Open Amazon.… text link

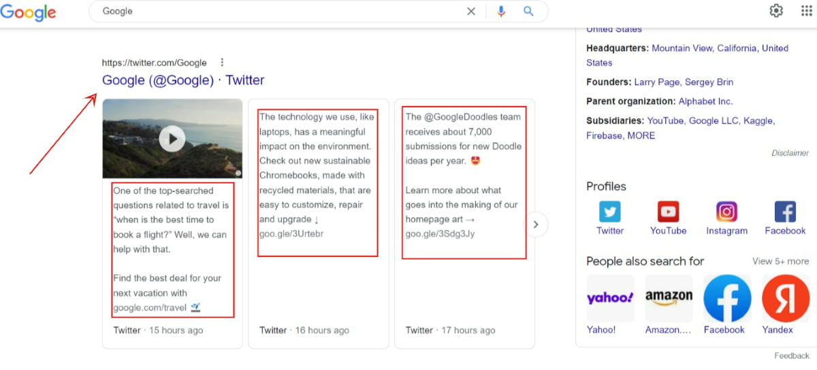pos(668,330)
